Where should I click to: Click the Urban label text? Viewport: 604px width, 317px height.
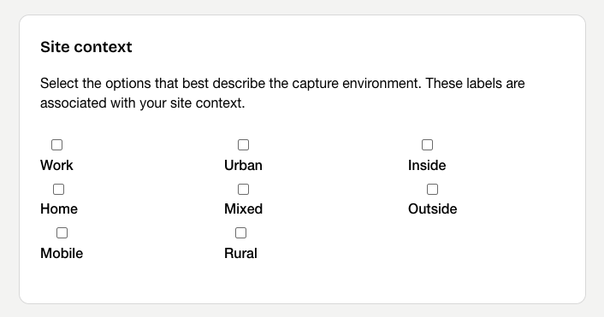click(244, 166)
